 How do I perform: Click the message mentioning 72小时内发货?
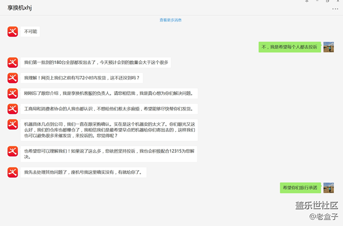click(82, 78)
